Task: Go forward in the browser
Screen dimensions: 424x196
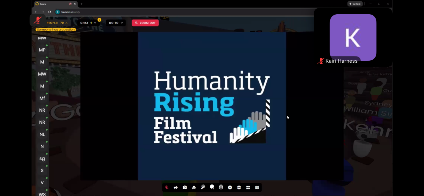Action: point(42,12)
